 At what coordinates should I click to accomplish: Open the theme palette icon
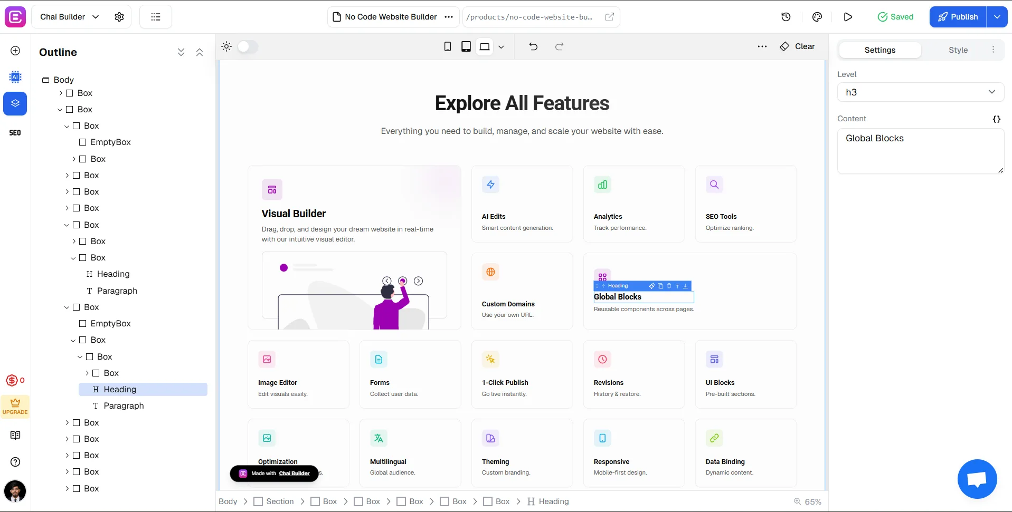817,17
